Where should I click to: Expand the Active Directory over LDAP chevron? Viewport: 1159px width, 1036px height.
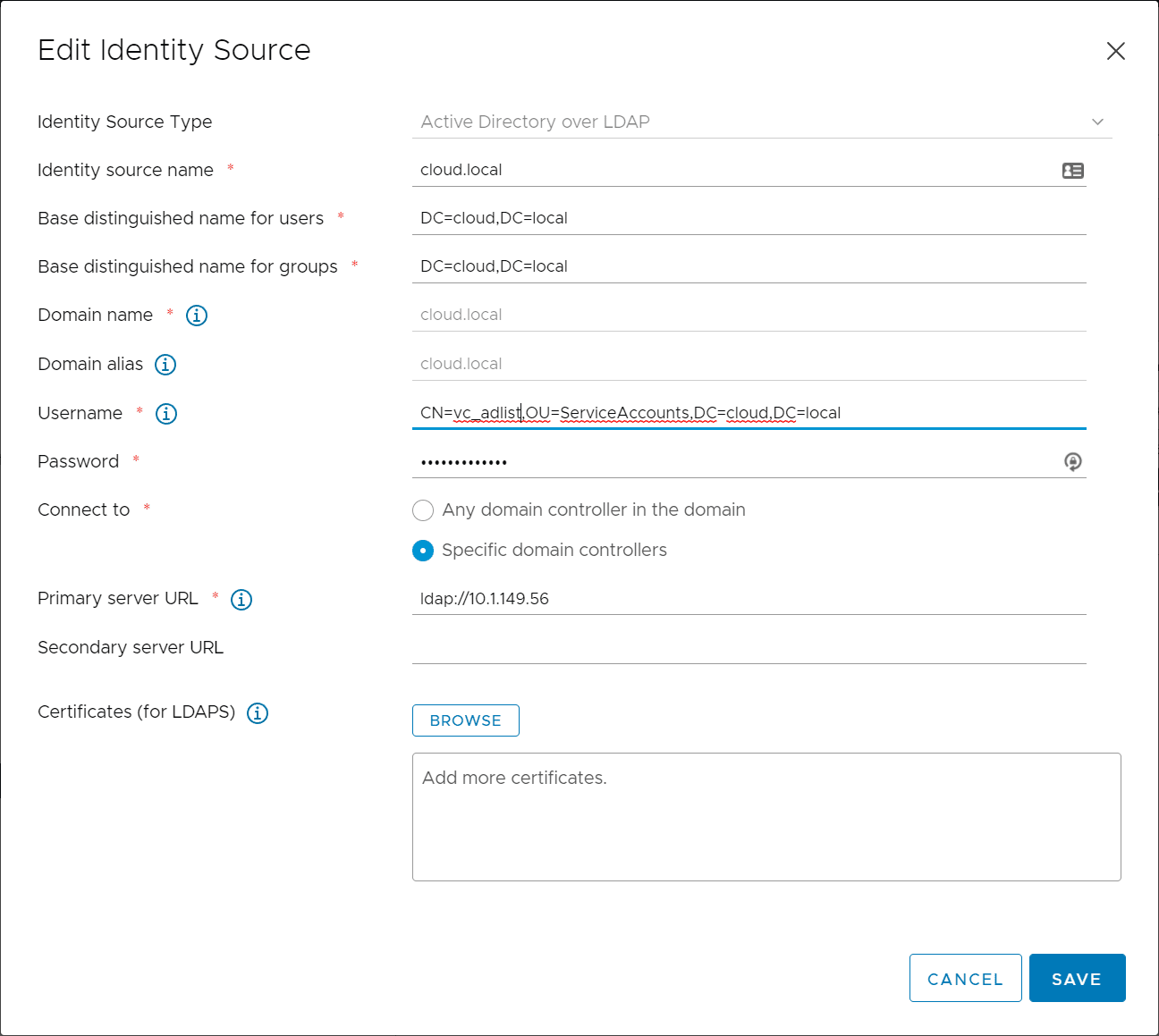(x=1097, y=122)
